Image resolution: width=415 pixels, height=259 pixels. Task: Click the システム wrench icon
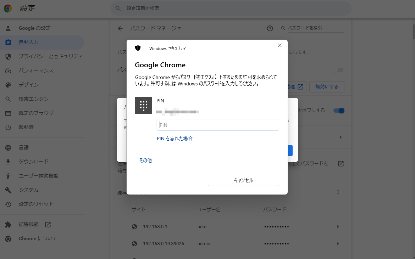click(x=8, y=190)
